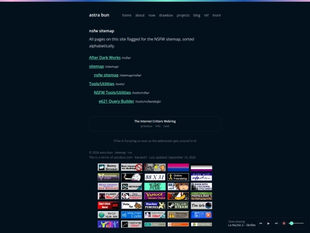310x233 pixels.
Task: Click the I need a nap Now! badge
Action: (131, 224)
